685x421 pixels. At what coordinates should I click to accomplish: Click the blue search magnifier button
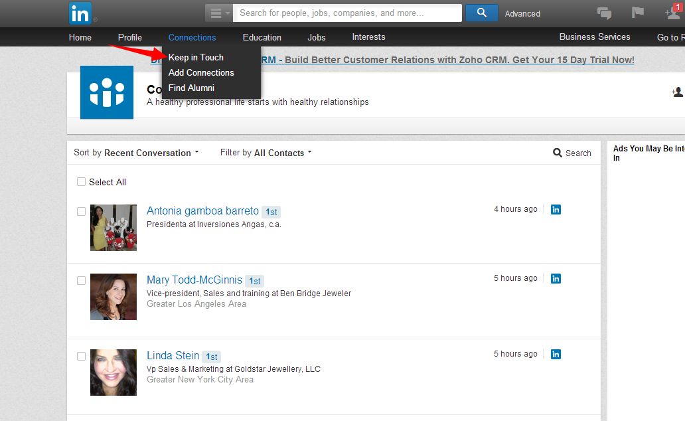pyautogui.click(x=482, y=13)
